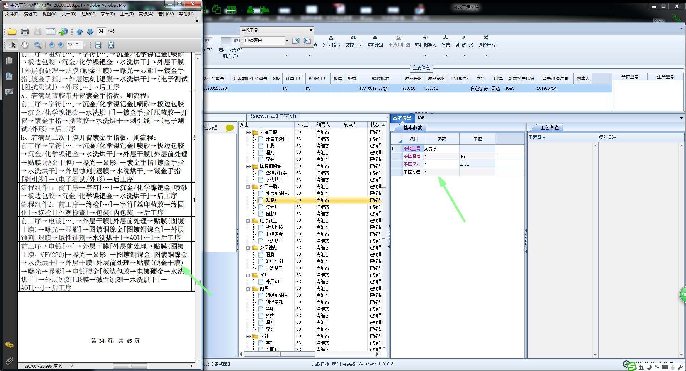Click the 干膜型号 parameter value 无要求
Image resolution: width=686 pixels, height=371 pixels.
tap(441, 148)
